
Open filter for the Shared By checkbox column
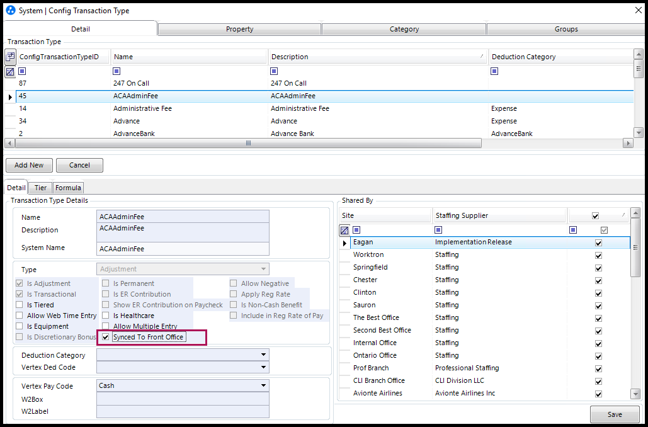coord(573,230)
